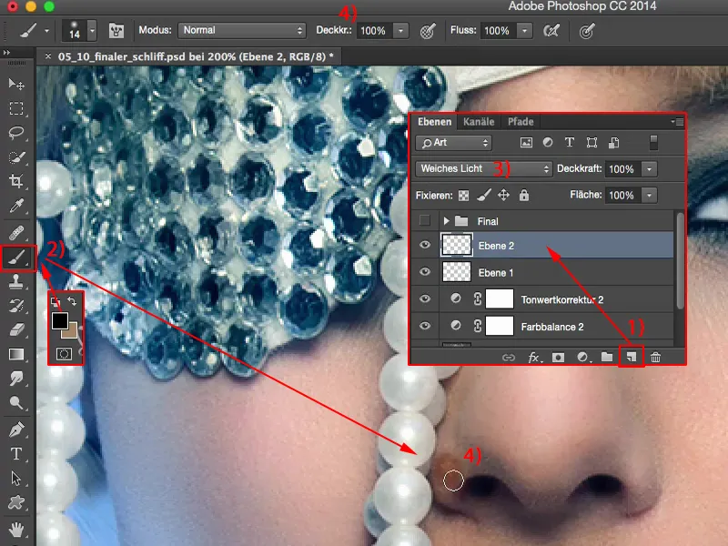The height and width of the screenshot is (546, 728).
Task: Select the Type tool
Action: [16, 453]
